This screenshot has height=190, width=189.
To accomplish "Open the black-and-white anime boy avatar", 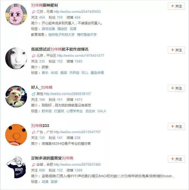I will point(16,167).
